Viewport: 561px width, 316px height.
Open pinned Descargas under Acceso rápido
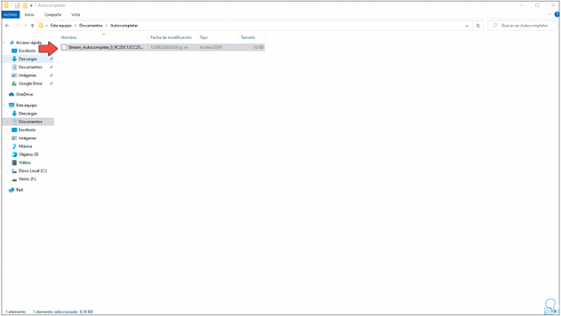27,59
